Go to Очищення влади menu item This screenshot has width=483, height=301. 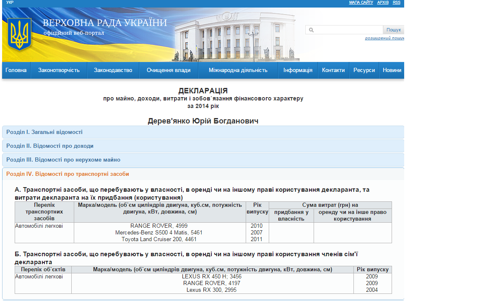[x=169, y=70]
